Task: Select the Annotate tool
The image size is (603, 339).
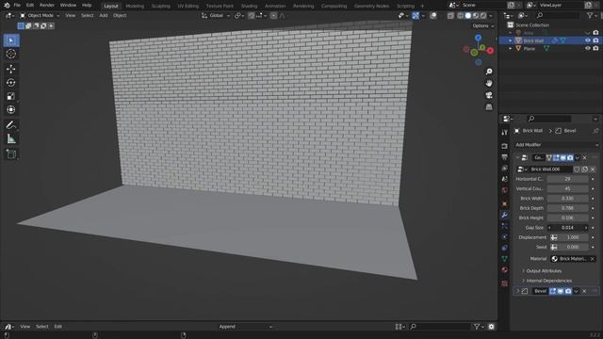Action: pos(11,125)
